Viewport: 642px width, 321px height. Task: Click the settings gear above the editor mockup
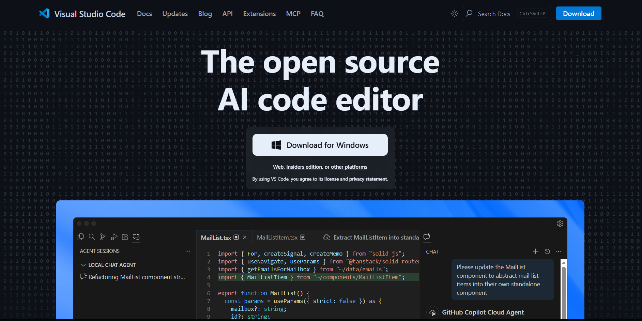pos(560,224)
